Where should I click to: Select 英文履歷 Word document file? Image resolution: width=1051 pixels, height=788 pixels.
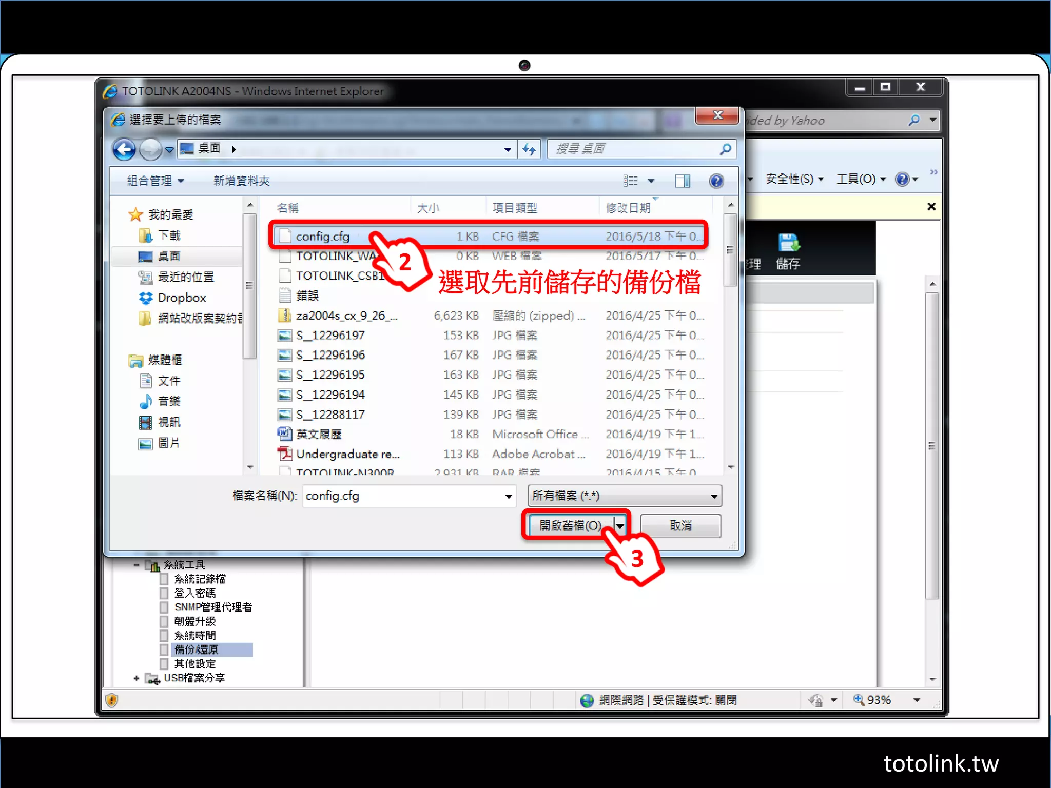319,434
